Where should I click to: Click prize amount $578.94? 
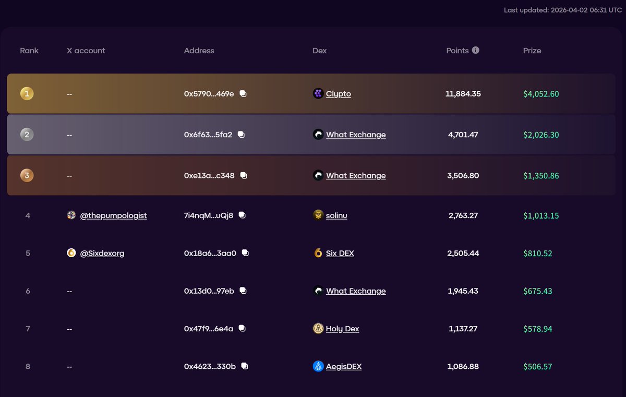[x=538, y=329]
